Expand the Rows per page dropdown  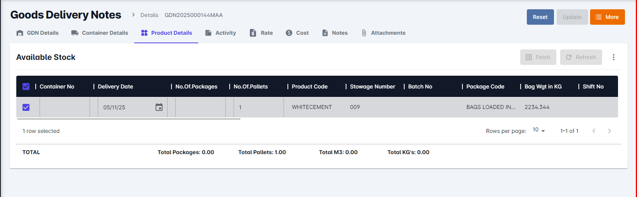point(539,130)
